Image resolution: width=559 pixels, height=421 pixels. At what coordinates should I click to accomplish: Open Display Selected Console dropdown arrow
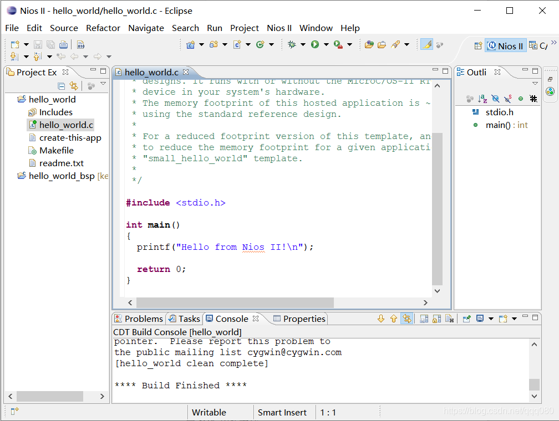pyautogui.click(x=491, y=319)
